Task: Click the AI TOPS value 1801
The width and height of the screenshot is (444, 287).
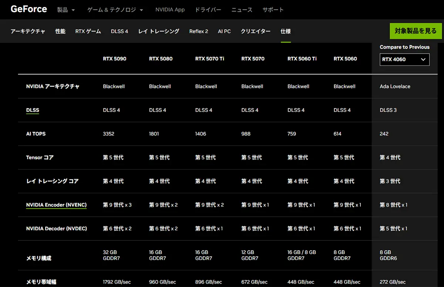Action: click(154, 134)
